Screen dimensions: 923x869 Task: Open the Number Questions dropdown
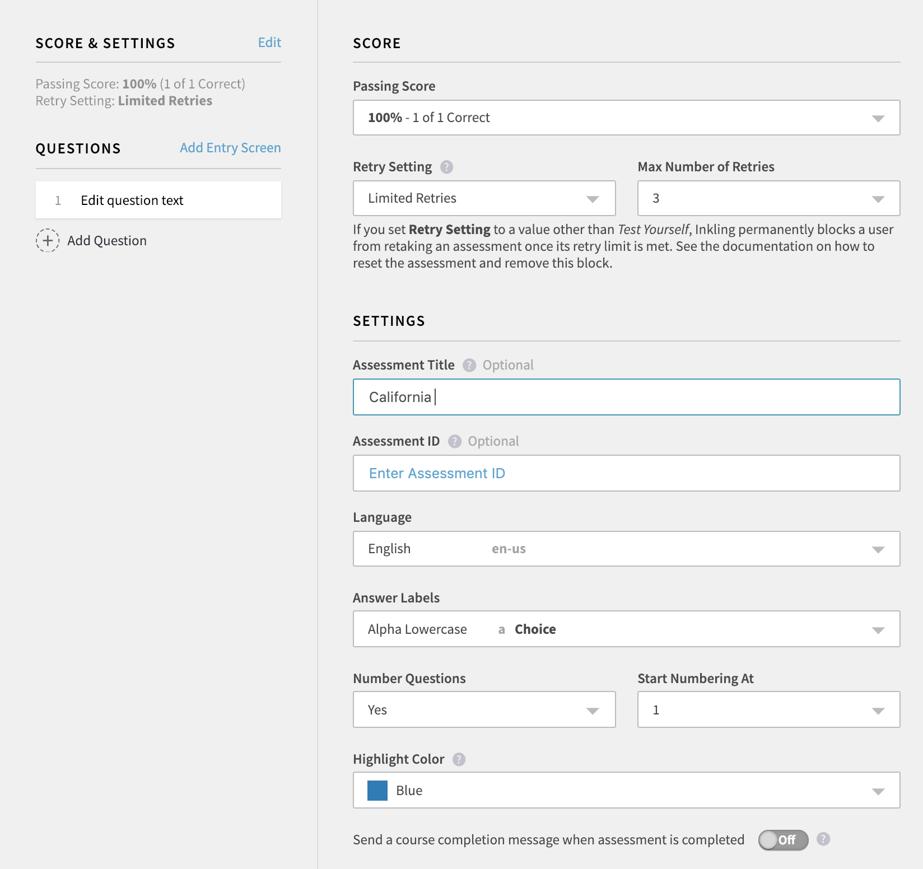484,710
